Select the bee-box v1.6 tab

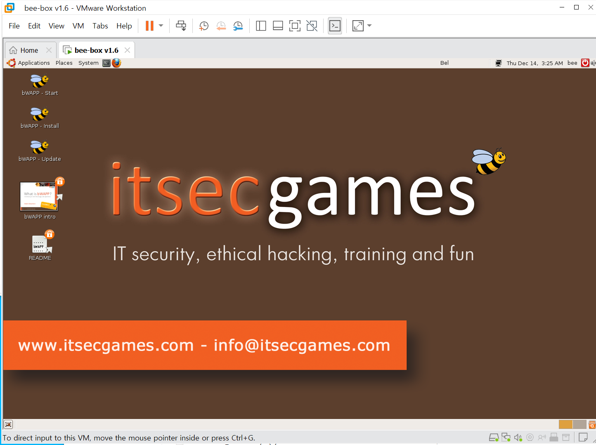[96, 50]
